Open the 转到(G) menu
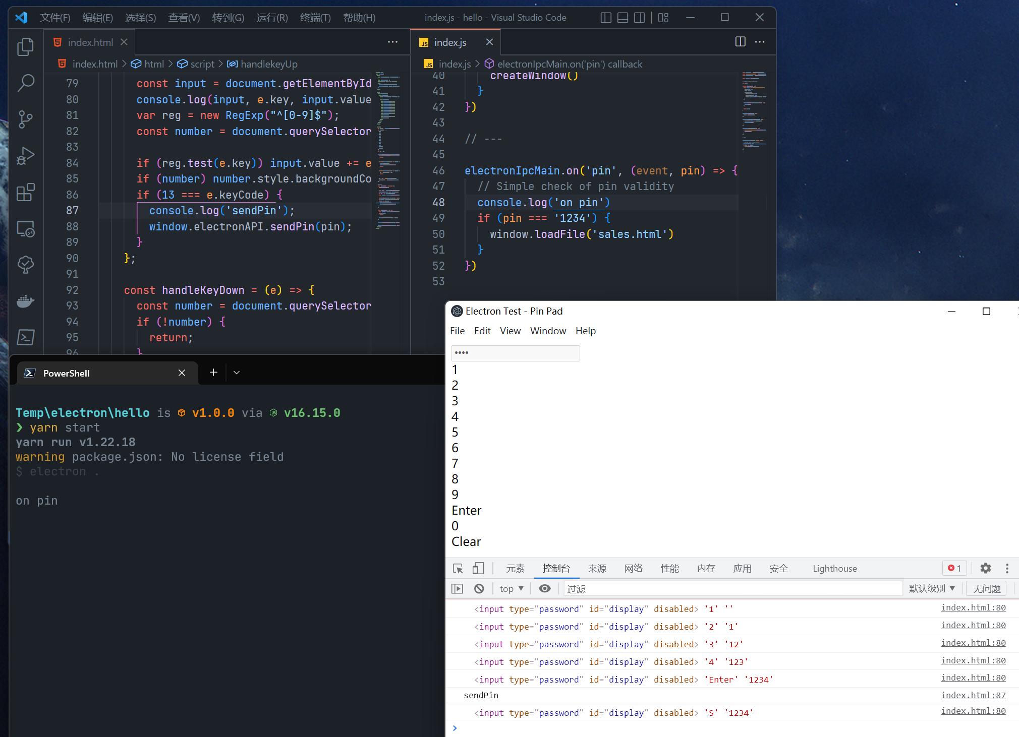This screenshot has width=1019, height=737. pyautogui.click(x=228, y=18)
